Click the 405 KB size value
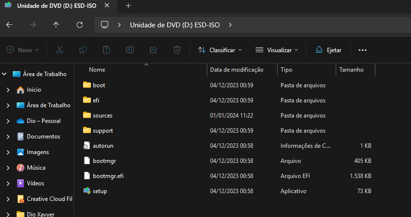411x217 pixels. tap(363, 161)
